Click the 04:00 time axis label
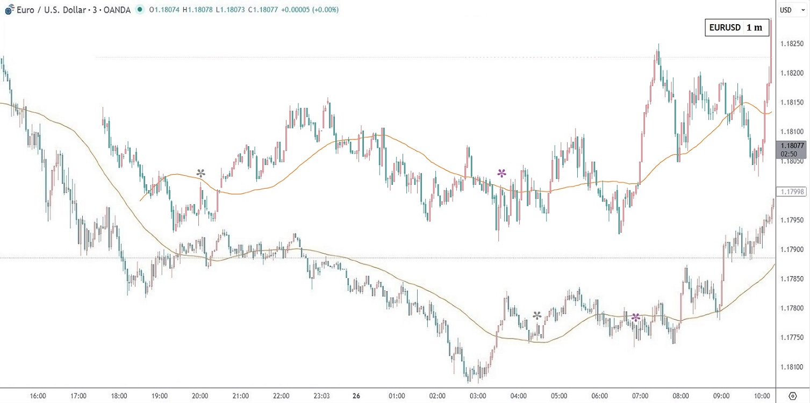This screenshot has width=810, height=403. [x=519, y=396]
